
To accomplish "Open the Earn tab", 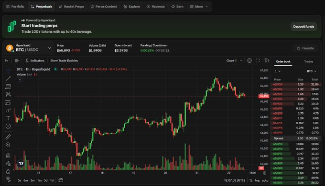I will [x=177, y=7].
